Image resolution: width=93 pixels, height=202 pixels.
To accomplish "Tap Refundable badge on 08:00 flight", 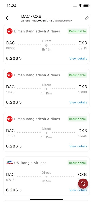I will (77, 31).
